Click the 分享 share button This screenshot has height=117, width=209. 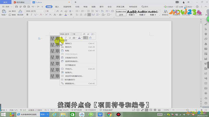tap(179, 7)
